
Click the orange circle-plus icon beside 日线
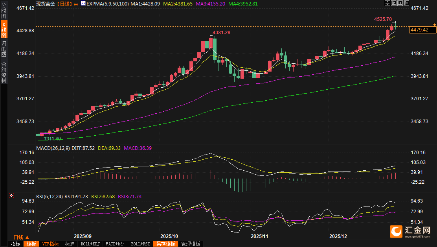76,4
